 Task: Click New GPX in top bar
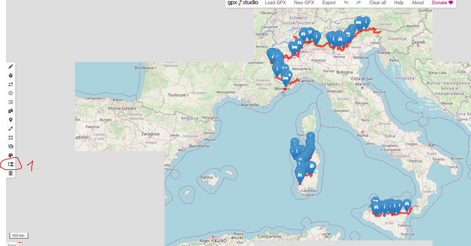304,3
